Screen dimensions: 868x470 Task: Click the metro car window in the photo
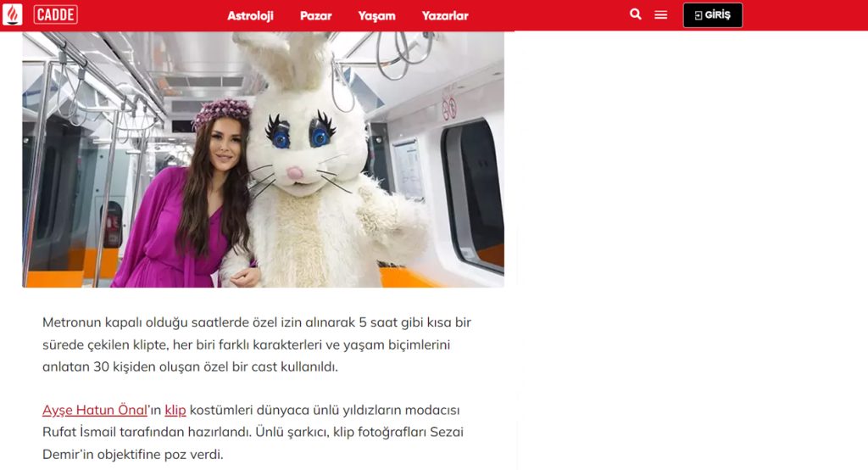coord(472,194)
